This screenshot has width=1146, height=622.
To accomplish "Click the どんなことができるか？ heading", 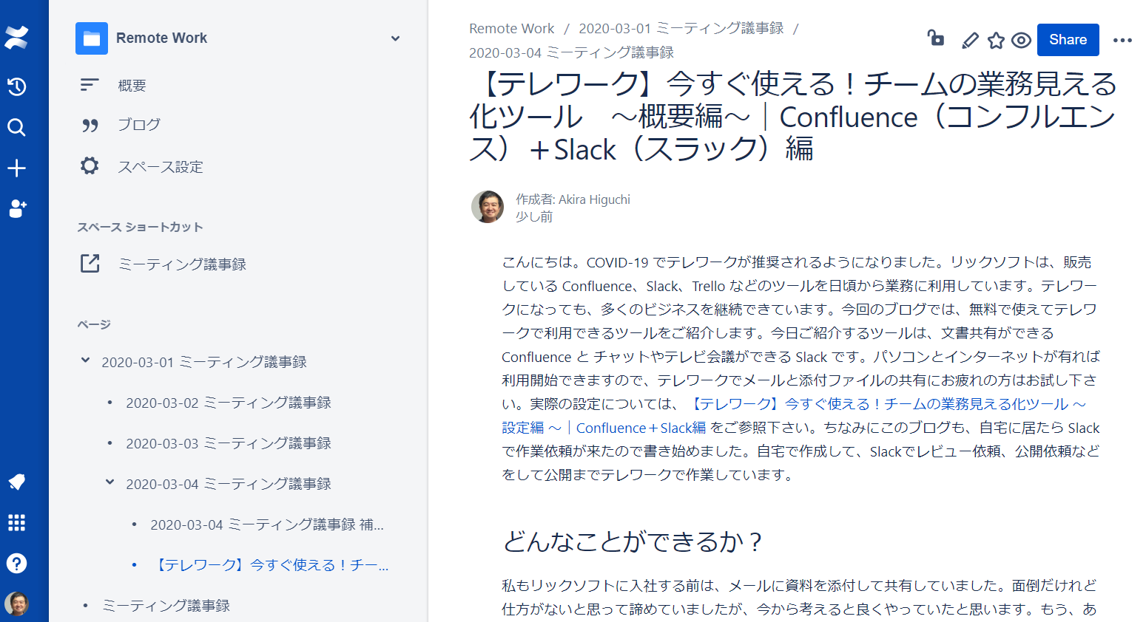I will pyautogui.click(x=632, y=541).
